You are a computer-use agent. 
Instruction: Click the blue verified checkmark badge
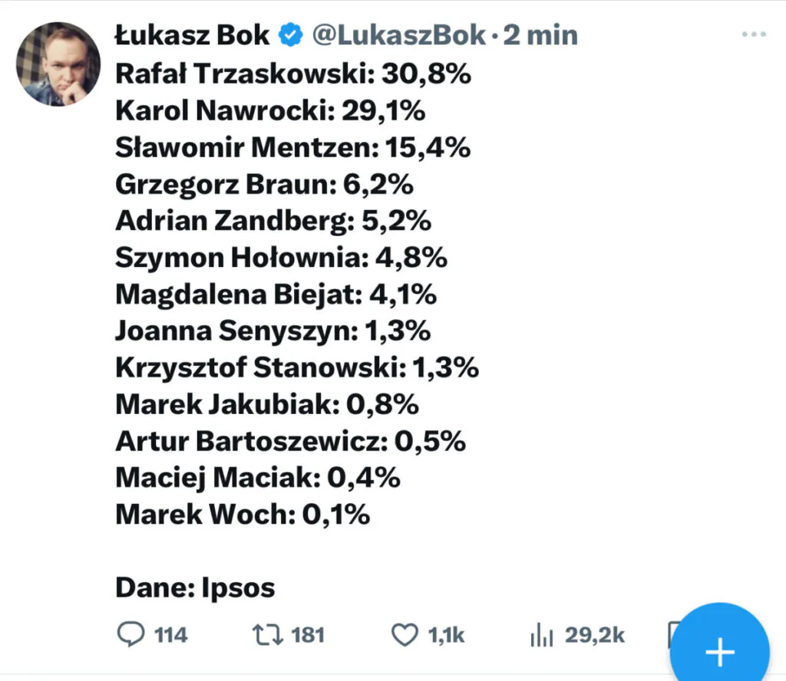click(x=291, y=35)
